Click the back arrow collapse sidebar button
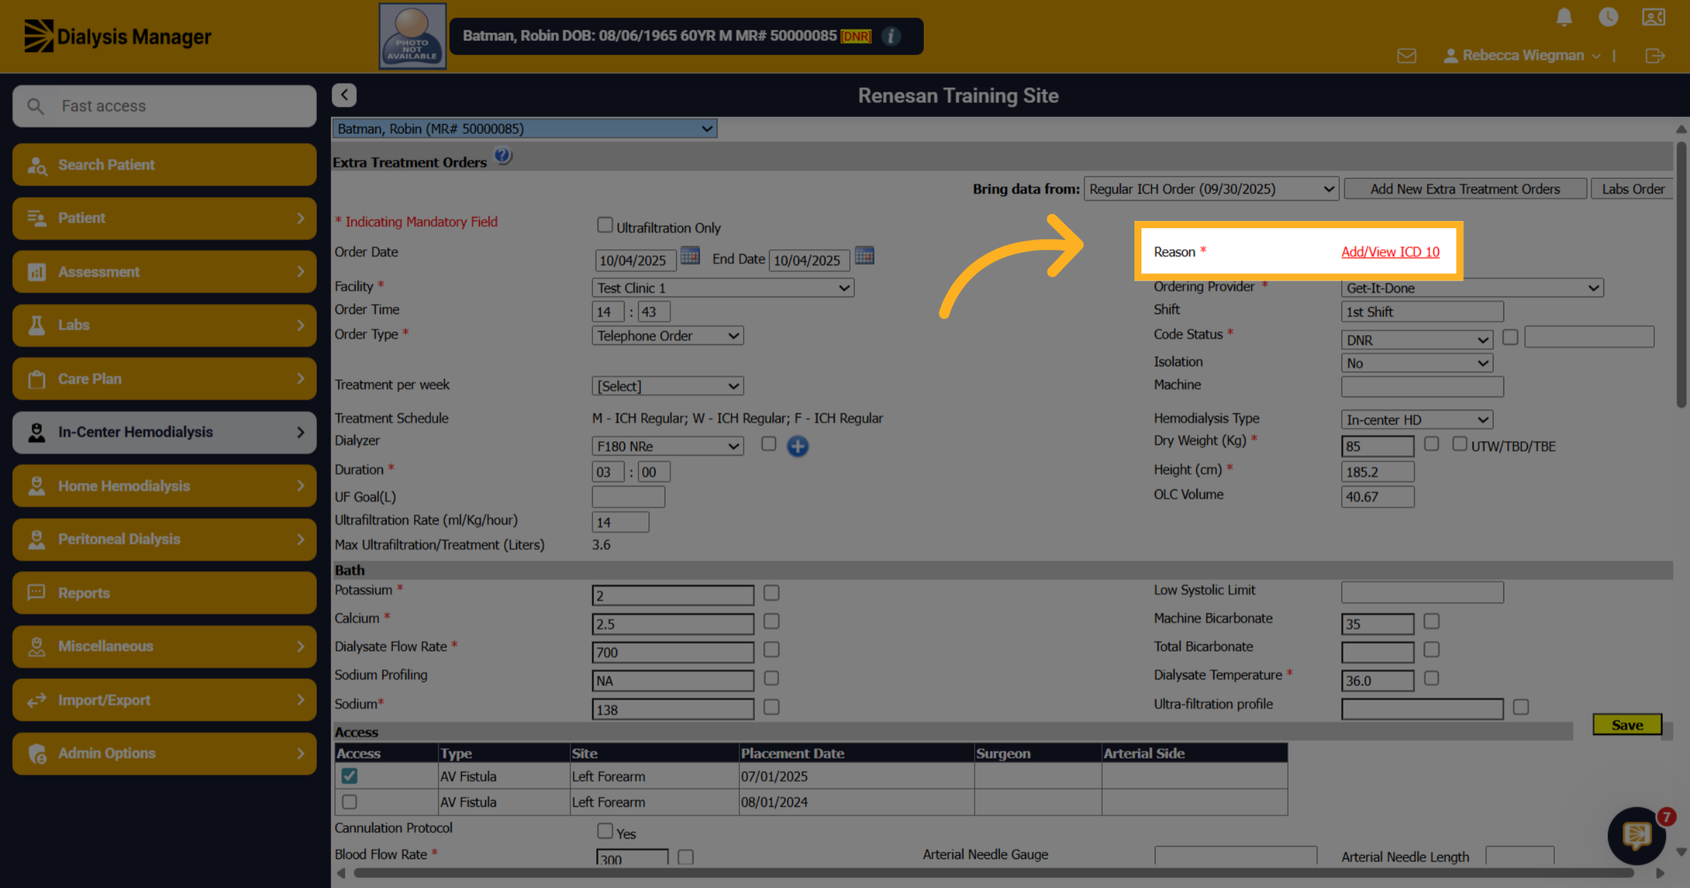 (x=344, y=95)
